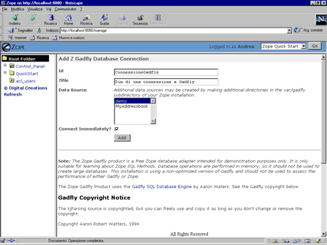Screen dimensions: 327x245
Task: Expand the QuickStart tree node
Action: pyautogui.click(x=5, y=73)
